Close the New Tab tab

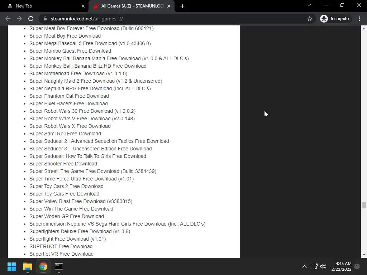(83, 6)
